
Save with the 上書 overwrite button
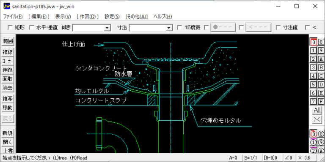(8, 150)
